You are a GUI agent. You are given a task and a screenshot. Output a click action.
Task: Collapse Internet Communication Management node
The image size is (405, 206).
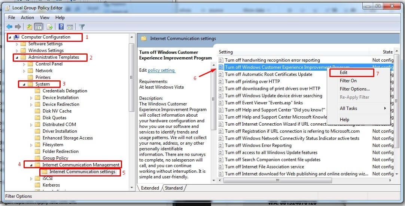(31, 165)
